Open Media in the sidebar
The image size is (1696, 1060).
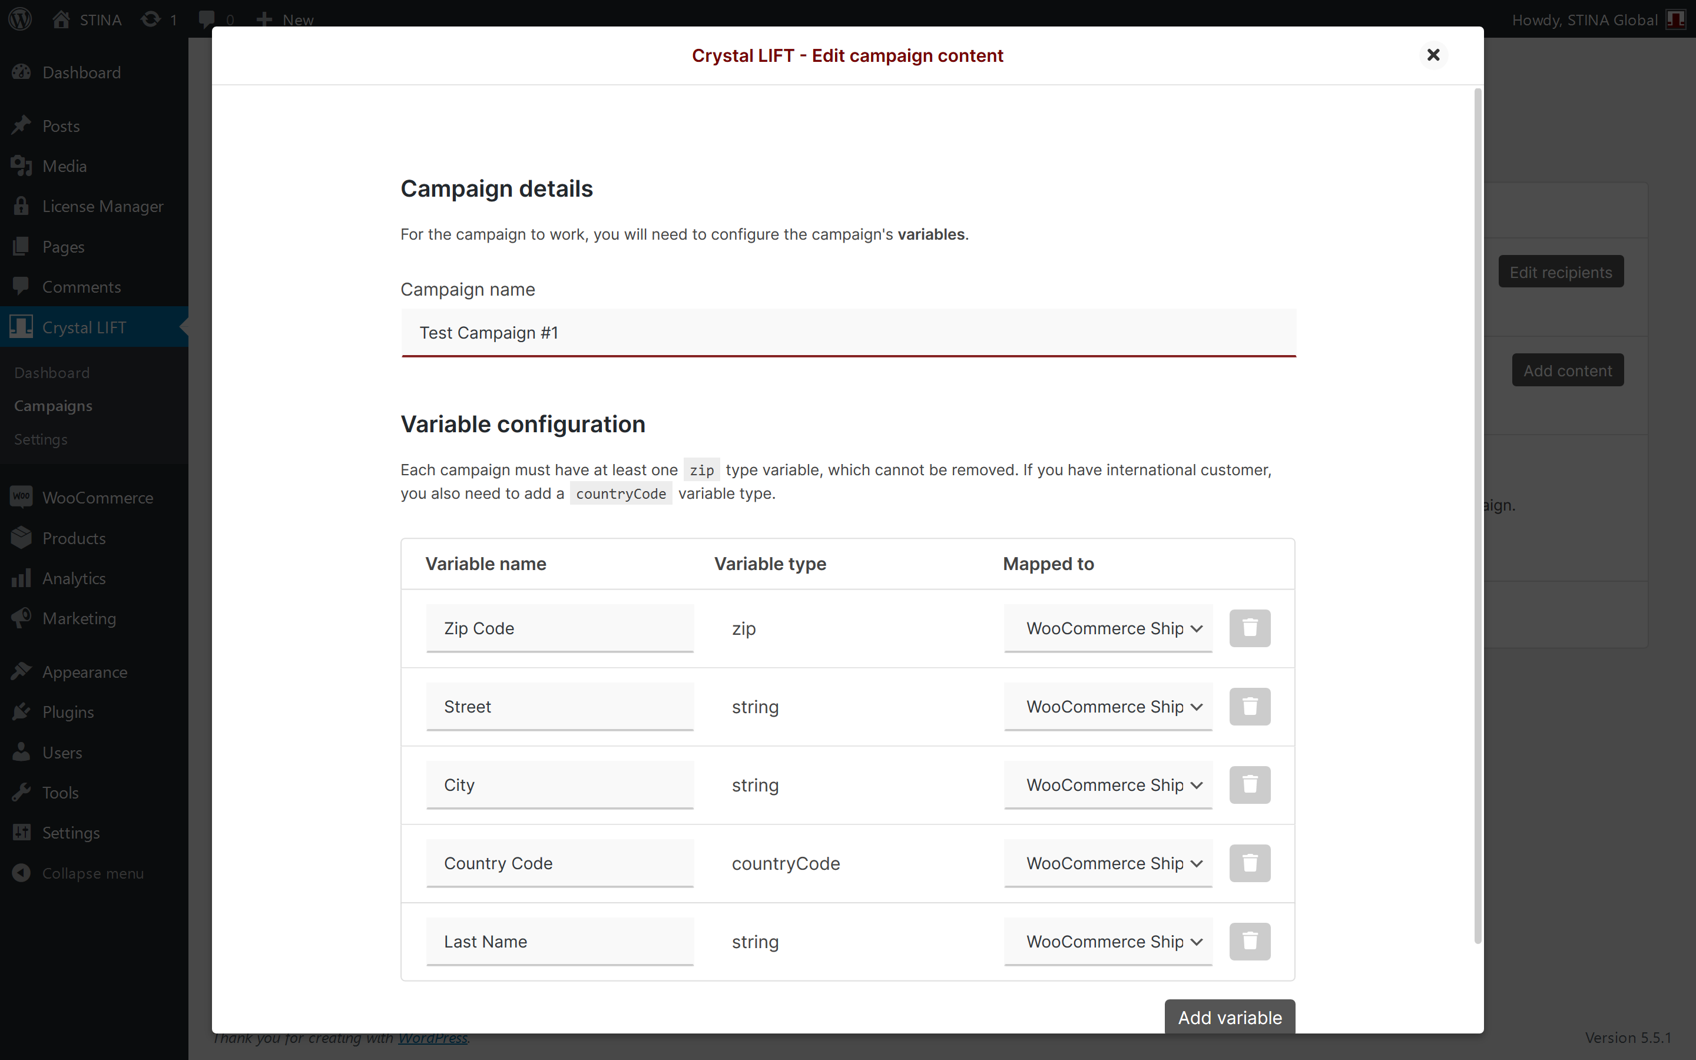point(94,166)
